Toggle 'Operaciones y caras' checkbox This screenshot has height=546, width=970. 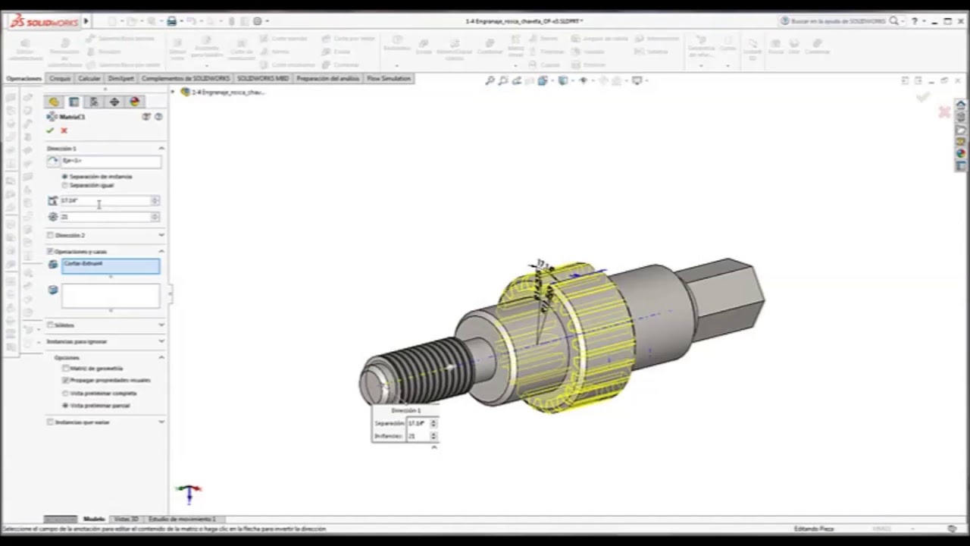point(50,251)
